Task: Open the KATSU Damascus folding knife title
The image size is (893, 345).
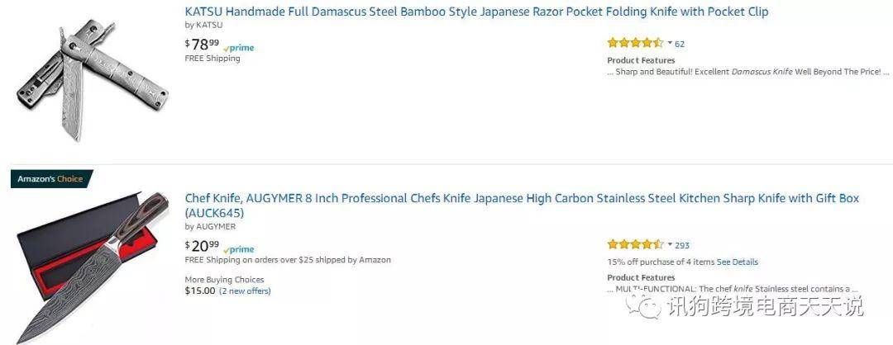Action: pos(476,12)
